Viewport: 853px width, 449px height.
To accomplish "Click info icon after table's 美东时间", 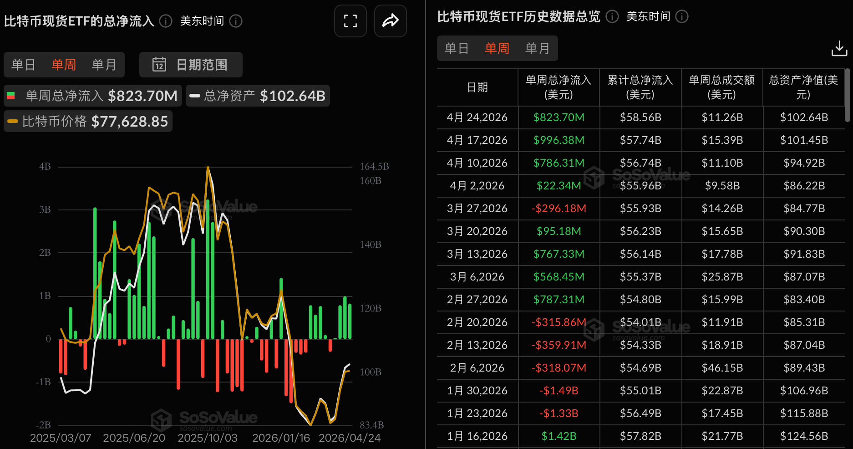I will coord(682,17).
